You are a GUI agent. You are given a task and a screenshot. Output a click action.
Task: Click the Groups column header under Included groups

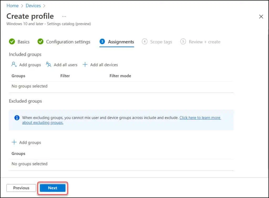point(18,76)
